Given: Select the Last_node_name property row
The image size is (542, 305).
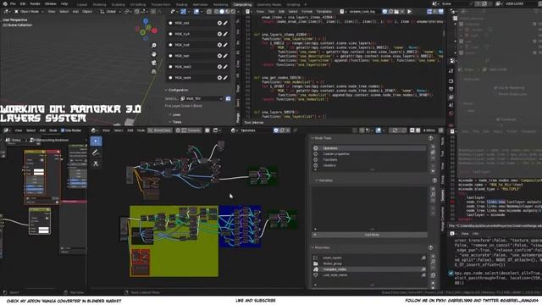Looking at the screenshot, I should (369, 274).
